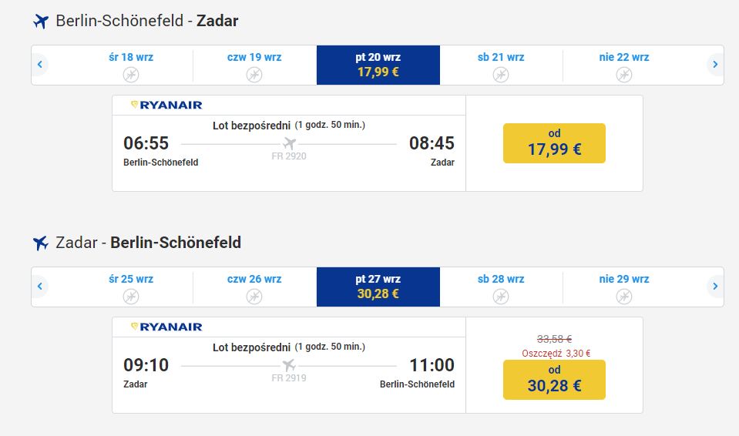This screenshot has height=436, width=739.
Task: Show earlier return dates with the left chevron
Action: pos(40,286)
